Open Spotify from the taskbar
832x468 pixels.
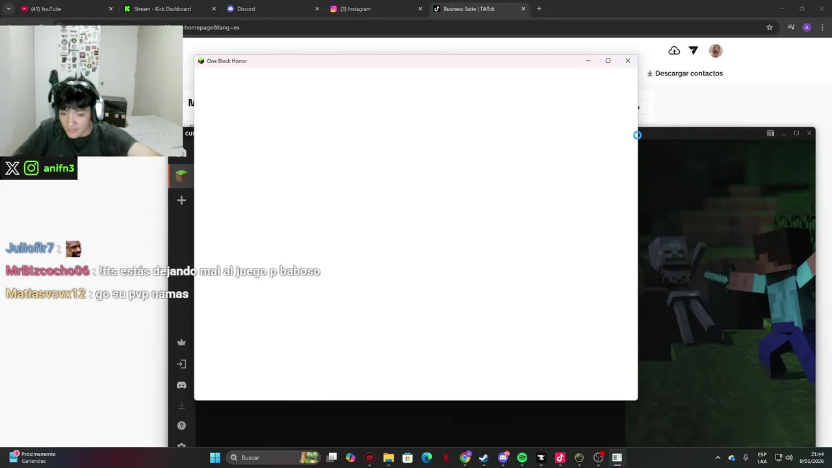tap(522, 458)
